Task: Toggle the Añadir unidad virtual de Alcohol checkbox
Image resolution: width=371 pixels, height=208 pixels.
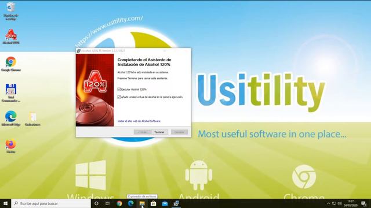Action: (119, 97)
